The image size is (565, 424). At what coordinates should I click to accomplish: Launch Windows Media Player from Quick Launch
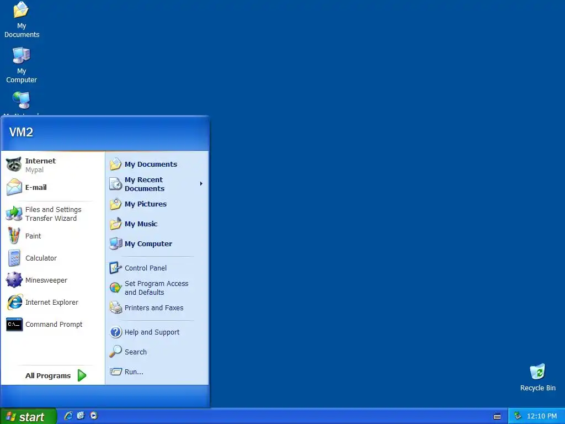[x=94, y=416]
